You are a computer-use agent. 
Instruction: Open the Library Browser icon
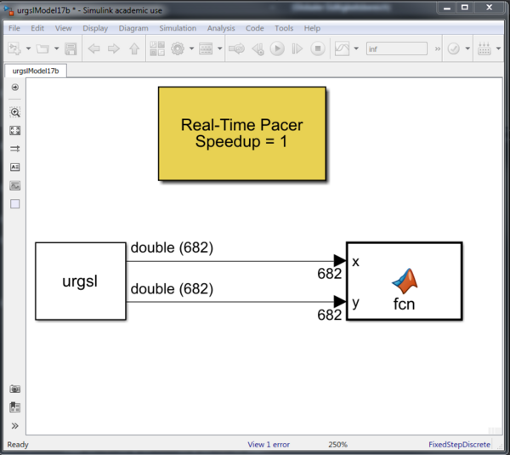157,48
